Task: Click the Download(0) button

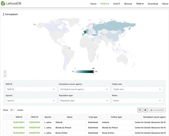Action: tap(157, 110)
